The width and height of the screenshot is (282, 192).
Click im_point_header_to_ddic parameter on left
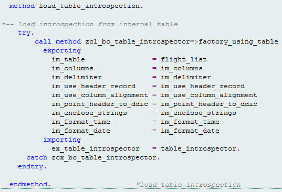tap(100, 104)
